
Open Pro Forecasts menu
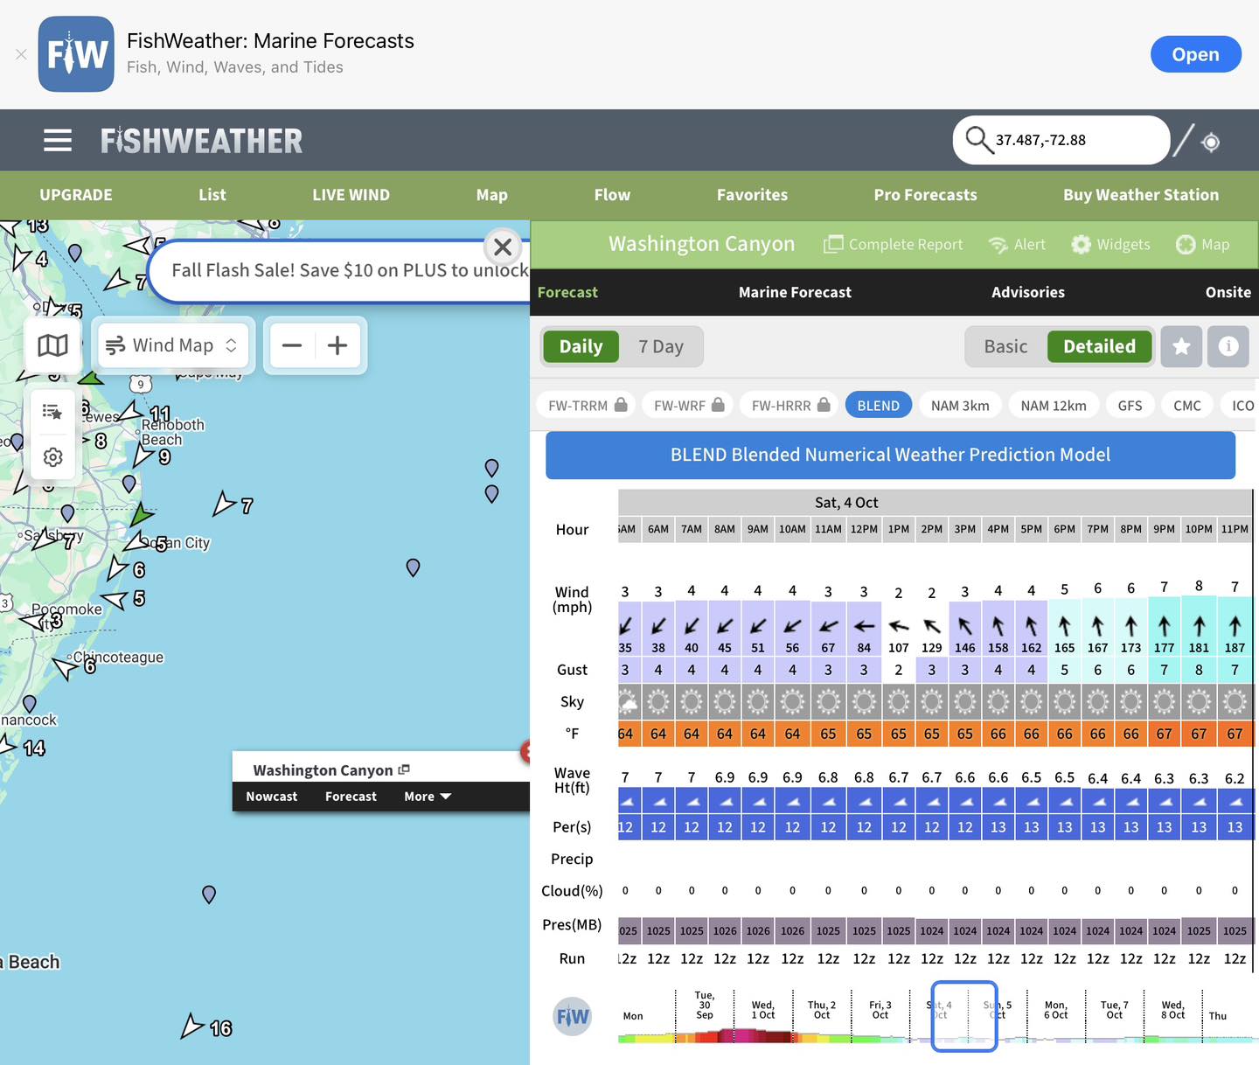[x=926, y=195]
